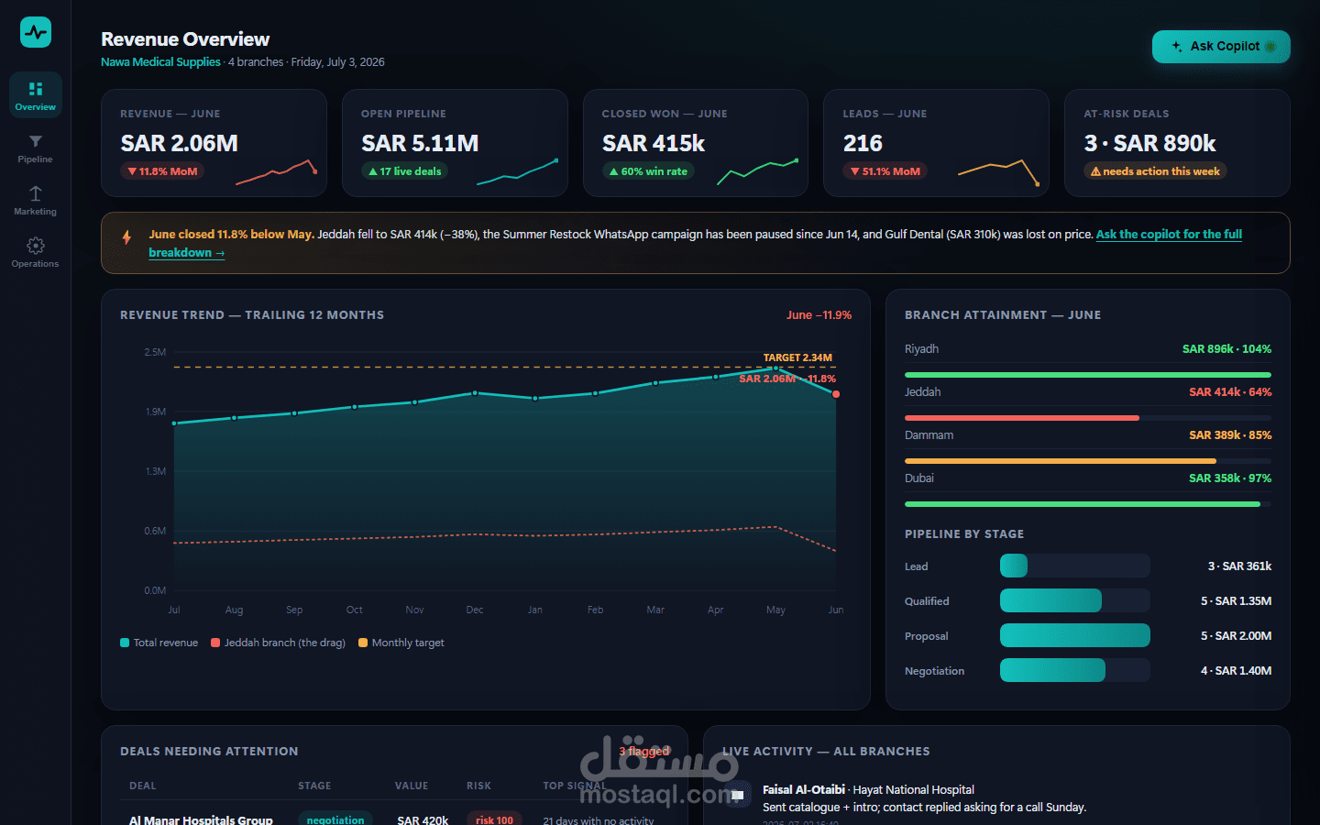1320x825 pixels.
Task: Click SAR 896k · 104% Riyadh value
Action: tap(1226, 349)
